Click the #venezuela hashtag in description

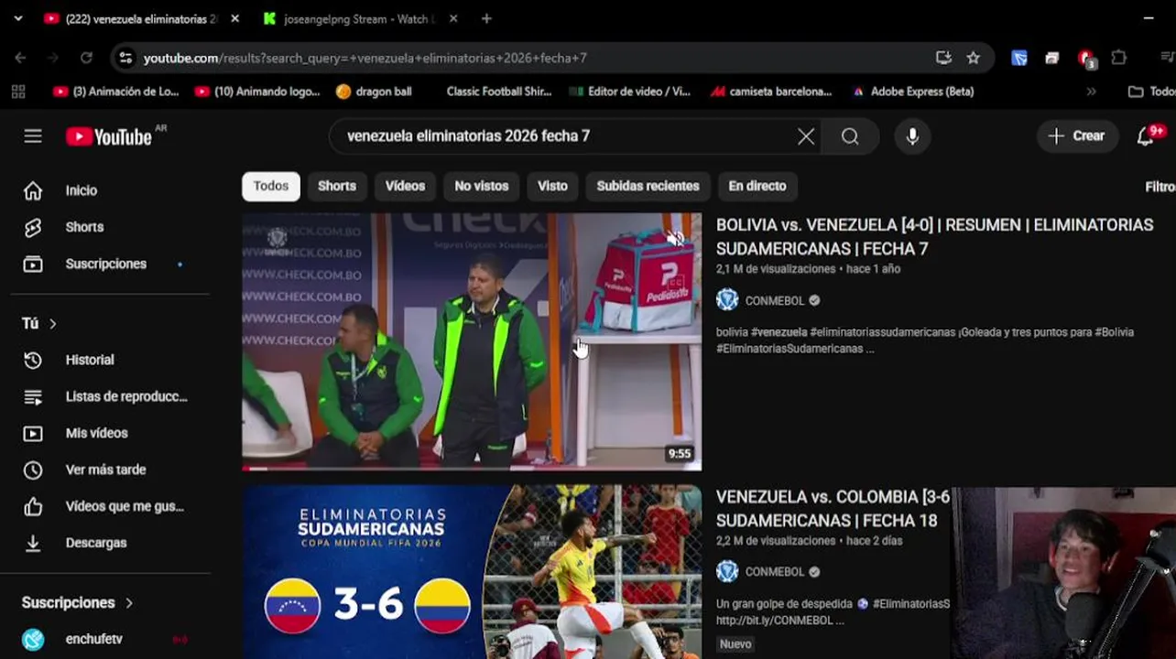779,332
